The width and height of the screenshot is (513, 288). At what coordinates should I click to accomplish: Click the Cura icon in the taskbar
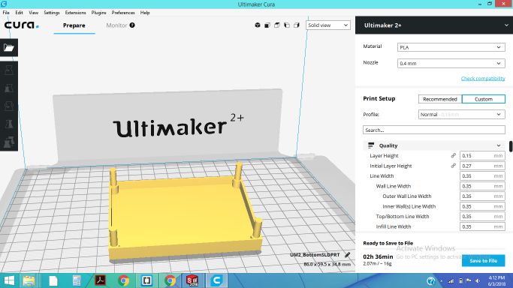coord(216,280)
